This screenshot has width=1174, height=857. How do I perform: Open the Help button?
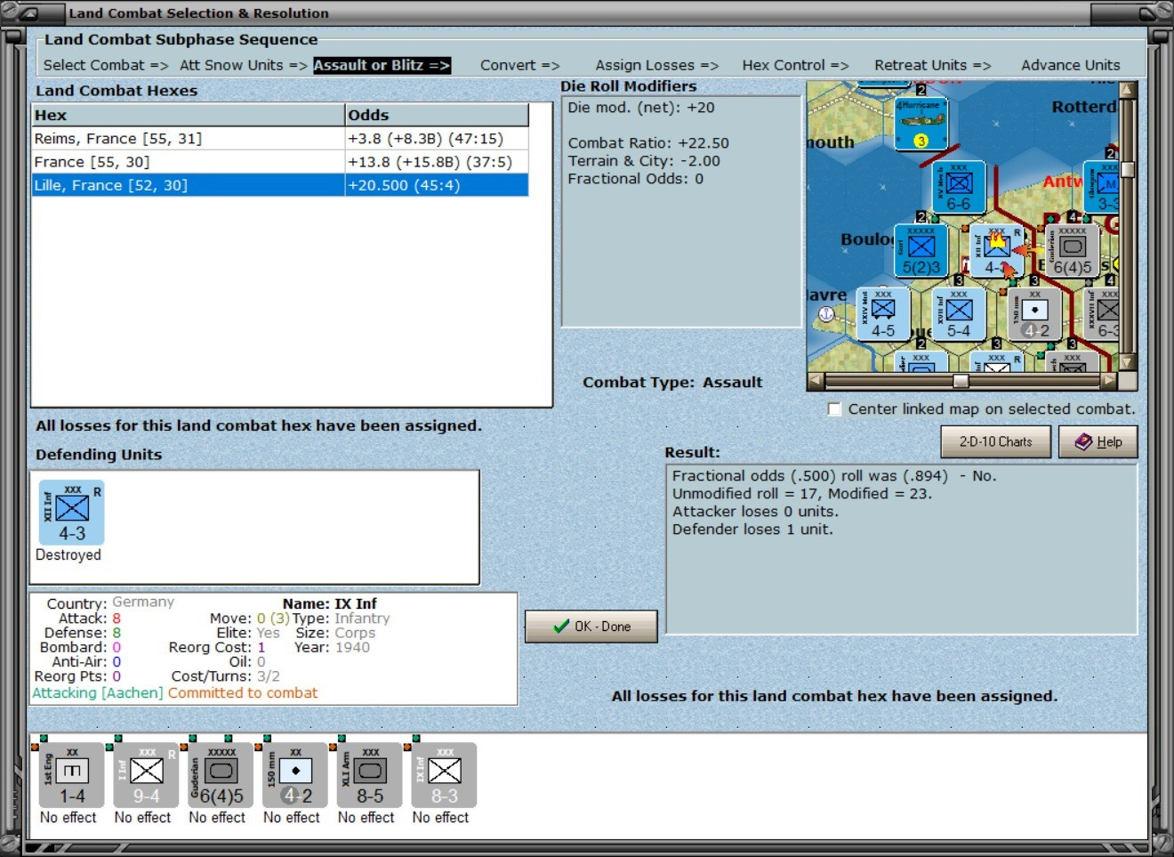point(1098,441)
